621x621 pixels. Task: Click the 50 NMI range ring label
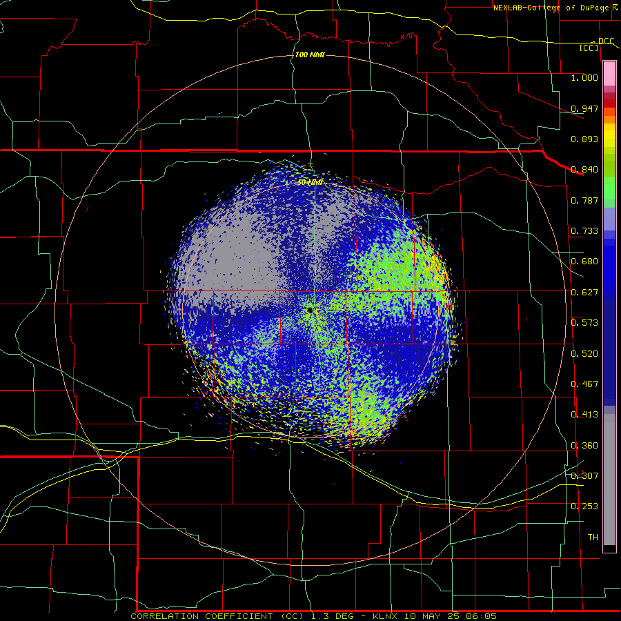(x=310, y=183)
